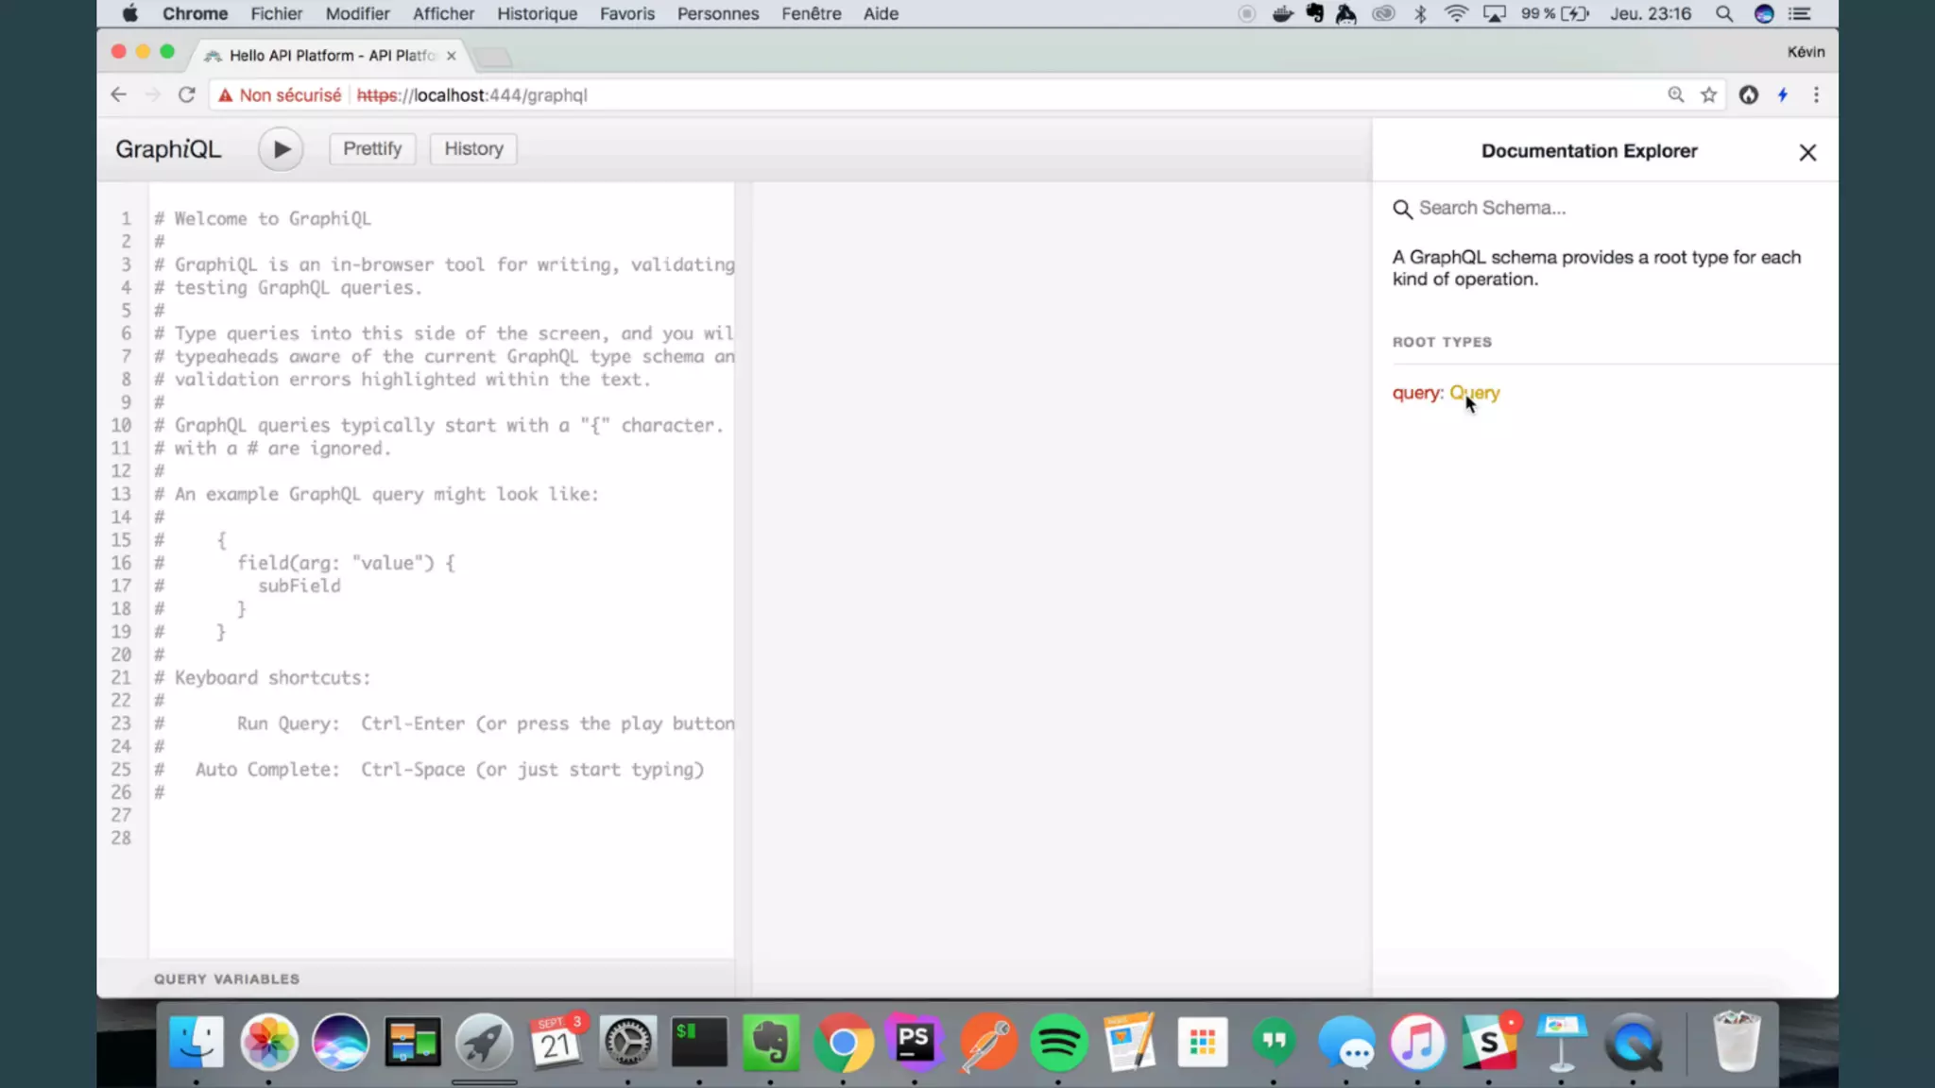Open the Modifier menu
The image size is (1935, 1088).
(x=357, y=13)
